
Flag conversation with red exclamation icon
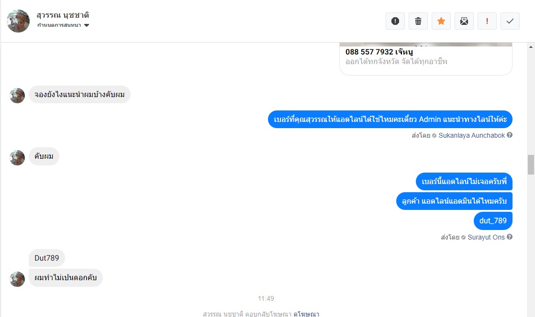point(487,21)
